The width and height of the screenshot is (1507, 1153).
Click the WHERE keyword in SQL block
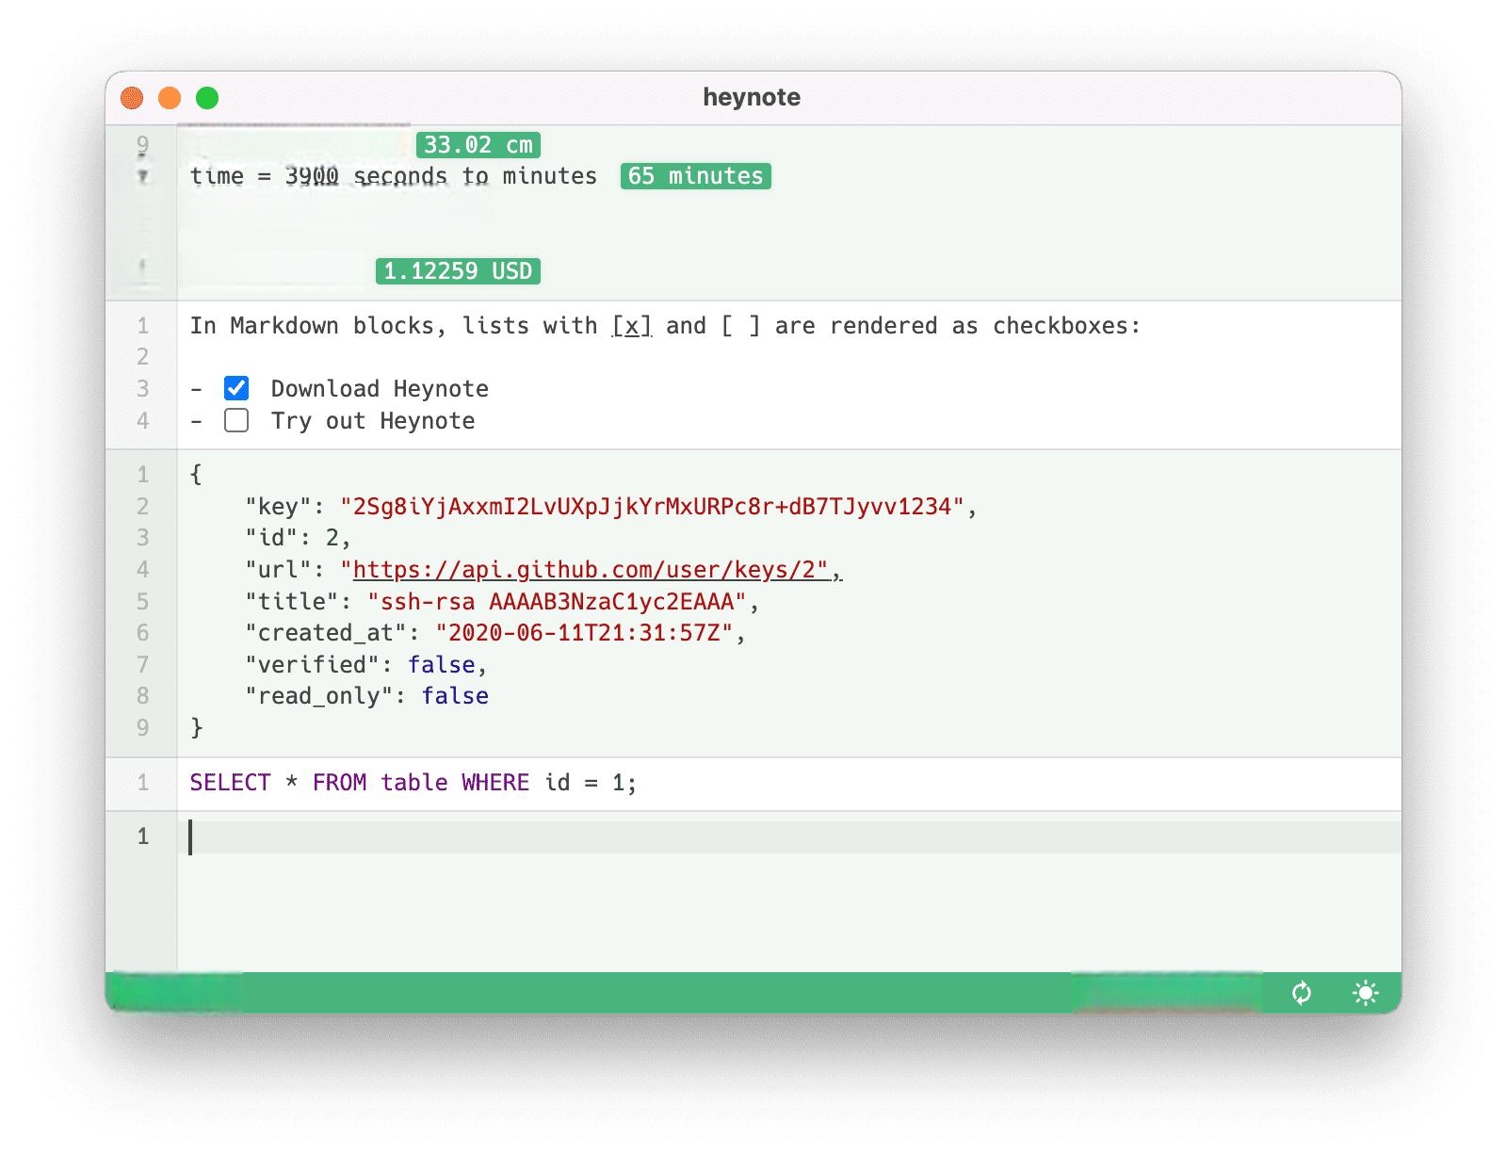(495, 783)
